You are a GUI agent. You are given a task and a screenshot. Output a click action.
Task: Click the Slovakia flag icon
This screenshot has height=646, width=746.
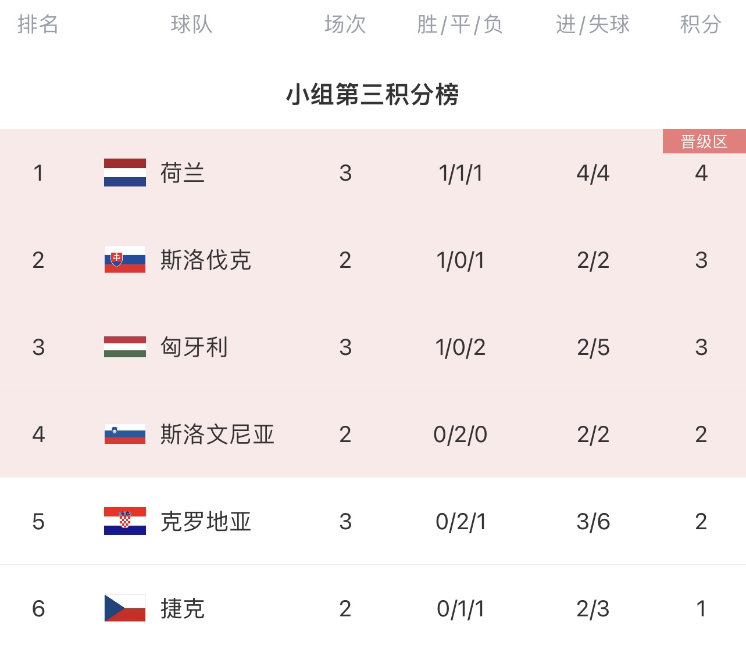click(125, 260)
